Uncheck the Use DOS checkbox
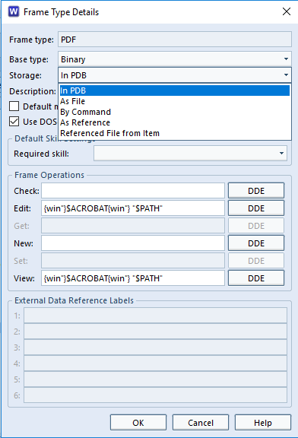 (x=14, y=122)
